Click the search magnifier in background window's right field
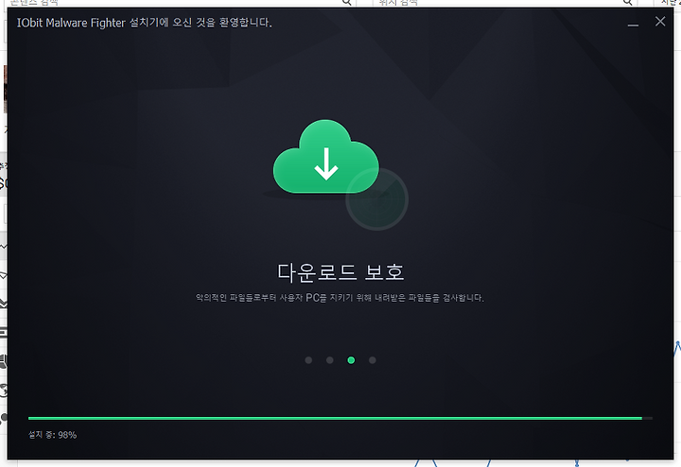Image resolution: width=681 pixels, height=467 pixels. 628,2
